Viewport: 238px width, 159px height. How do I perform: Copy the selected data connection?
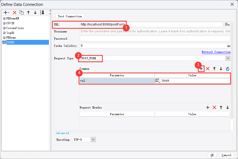22,12
